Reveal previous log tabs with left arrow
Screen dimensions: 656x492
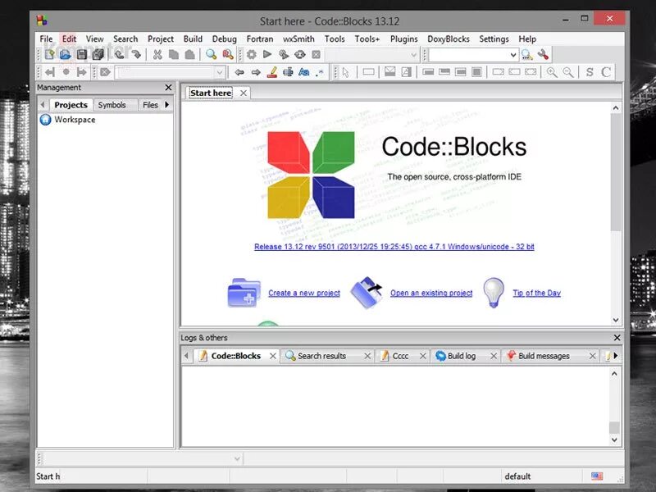coord(186,356)
